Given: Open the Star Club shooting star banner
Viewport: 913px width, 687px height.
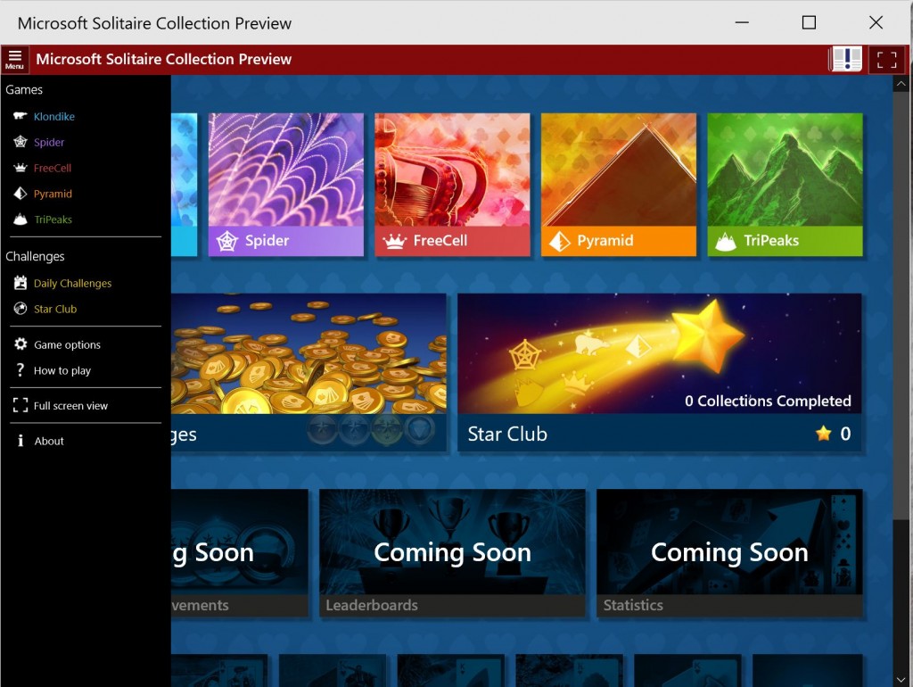Looking at the screenshot, I should point(660,372).
